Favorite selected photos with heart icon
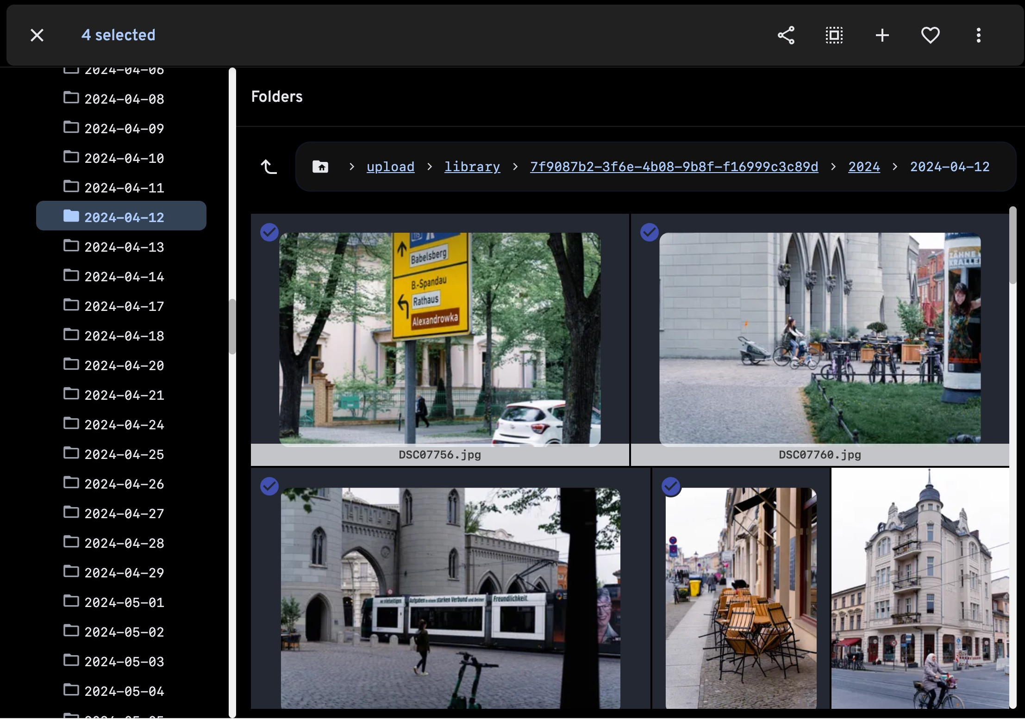The width and height of the screenshot is (1025, 719). coord(931,35)
